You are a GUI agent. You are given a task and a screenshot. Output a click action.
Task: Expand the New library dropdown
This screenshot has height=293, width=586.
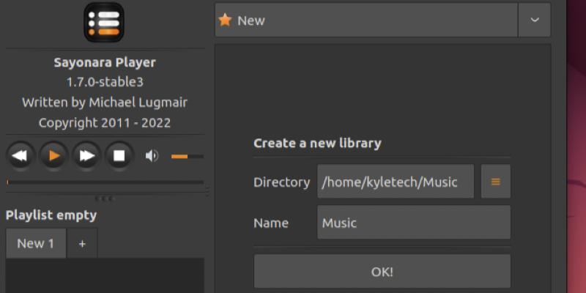366,21
